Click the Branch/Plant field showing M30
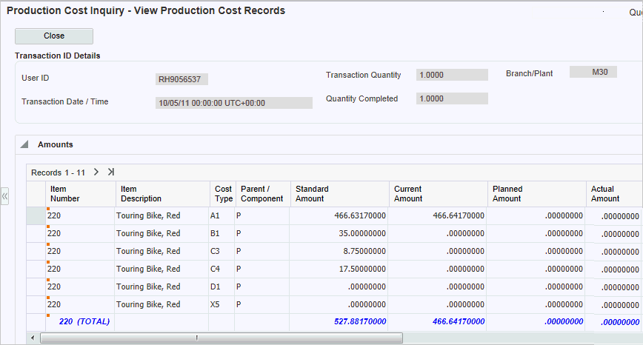643x345 pixels. pyautogui.click(x=593, y=72)
